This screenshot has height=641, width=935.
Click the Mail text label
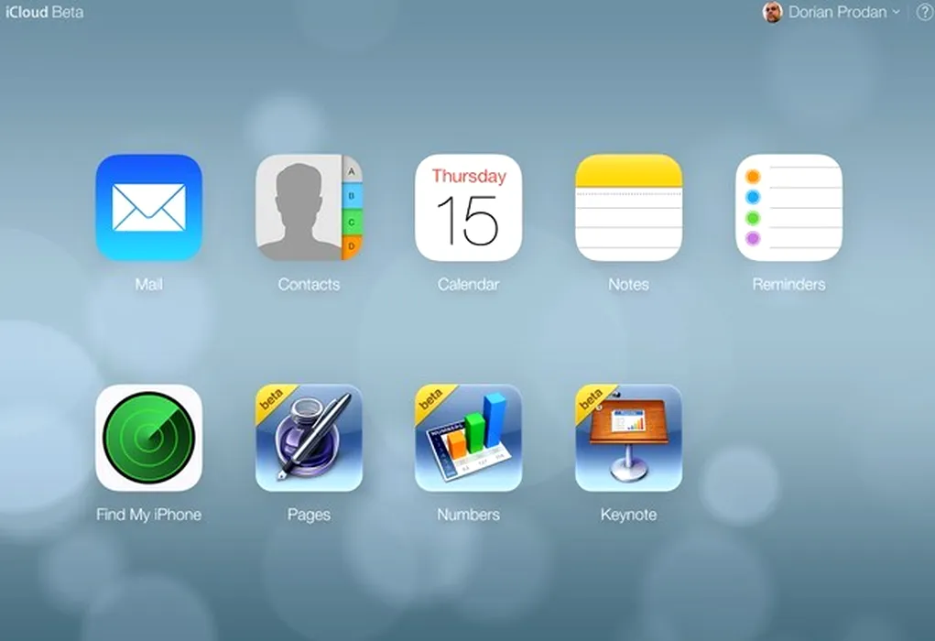point(148,285)
